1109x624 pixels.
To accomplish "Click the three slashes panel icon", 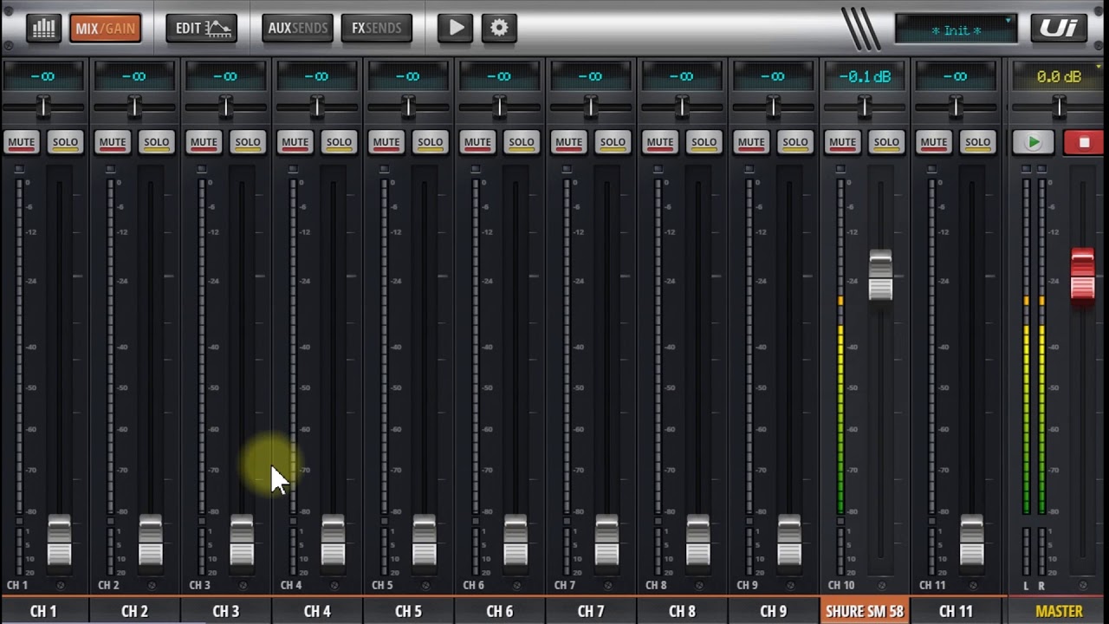I will (862, 29).
